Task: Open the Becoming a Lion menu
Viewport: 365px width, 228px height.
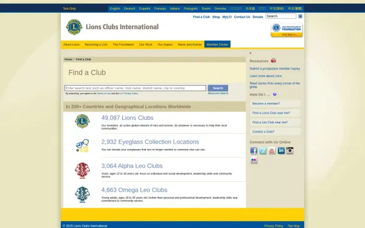Action: (96, 44)
